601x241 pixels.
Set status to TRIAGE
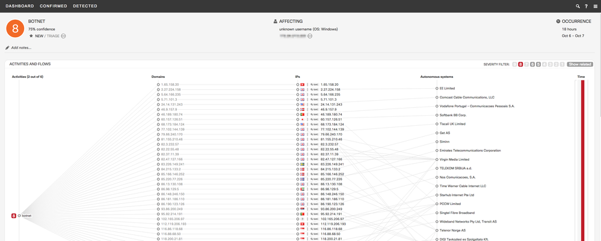(53, 36)
